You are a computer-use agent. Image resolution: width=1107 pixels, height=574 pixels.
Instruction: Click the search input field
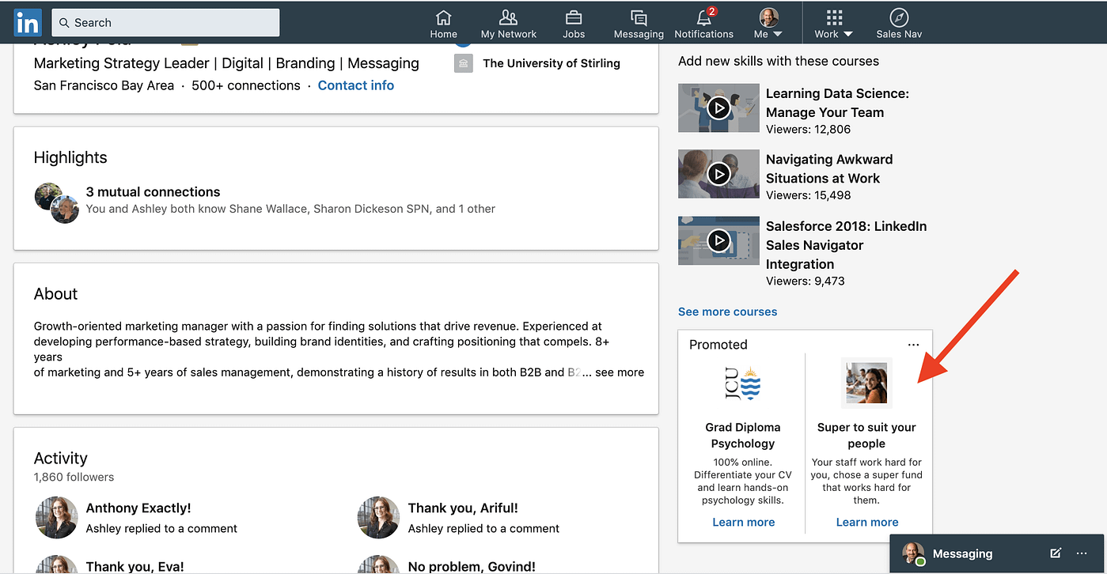(x=165, y=23)
